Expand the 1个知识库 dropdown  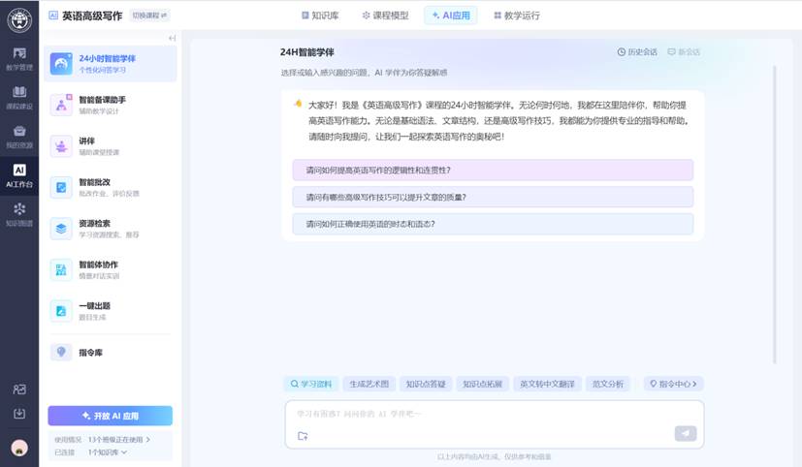108,451
